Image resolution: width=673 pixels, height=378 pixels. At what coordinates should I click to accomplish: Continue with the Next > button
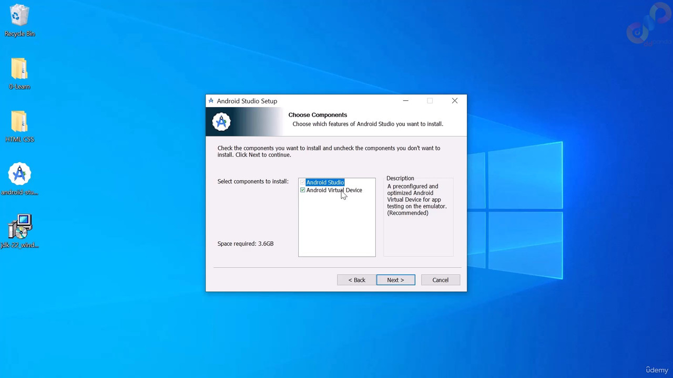(395, 280)
